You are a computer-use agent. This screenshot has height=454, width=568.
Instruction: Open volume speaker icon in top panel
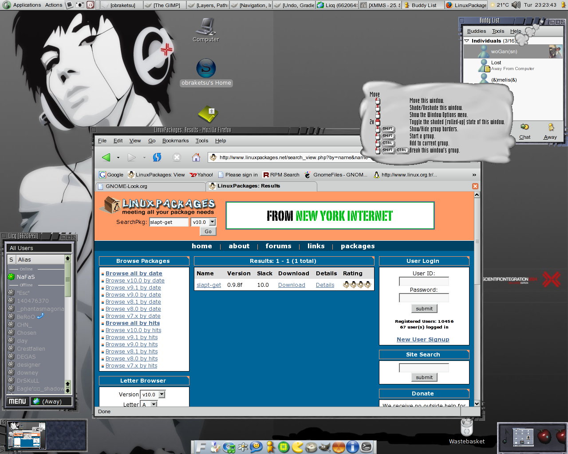click(516, 5)
